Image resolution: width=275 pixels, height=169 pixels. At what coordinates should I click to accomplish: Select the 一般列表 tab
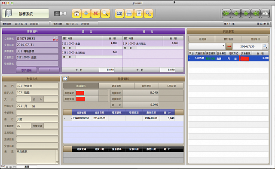tap(202, 39)
